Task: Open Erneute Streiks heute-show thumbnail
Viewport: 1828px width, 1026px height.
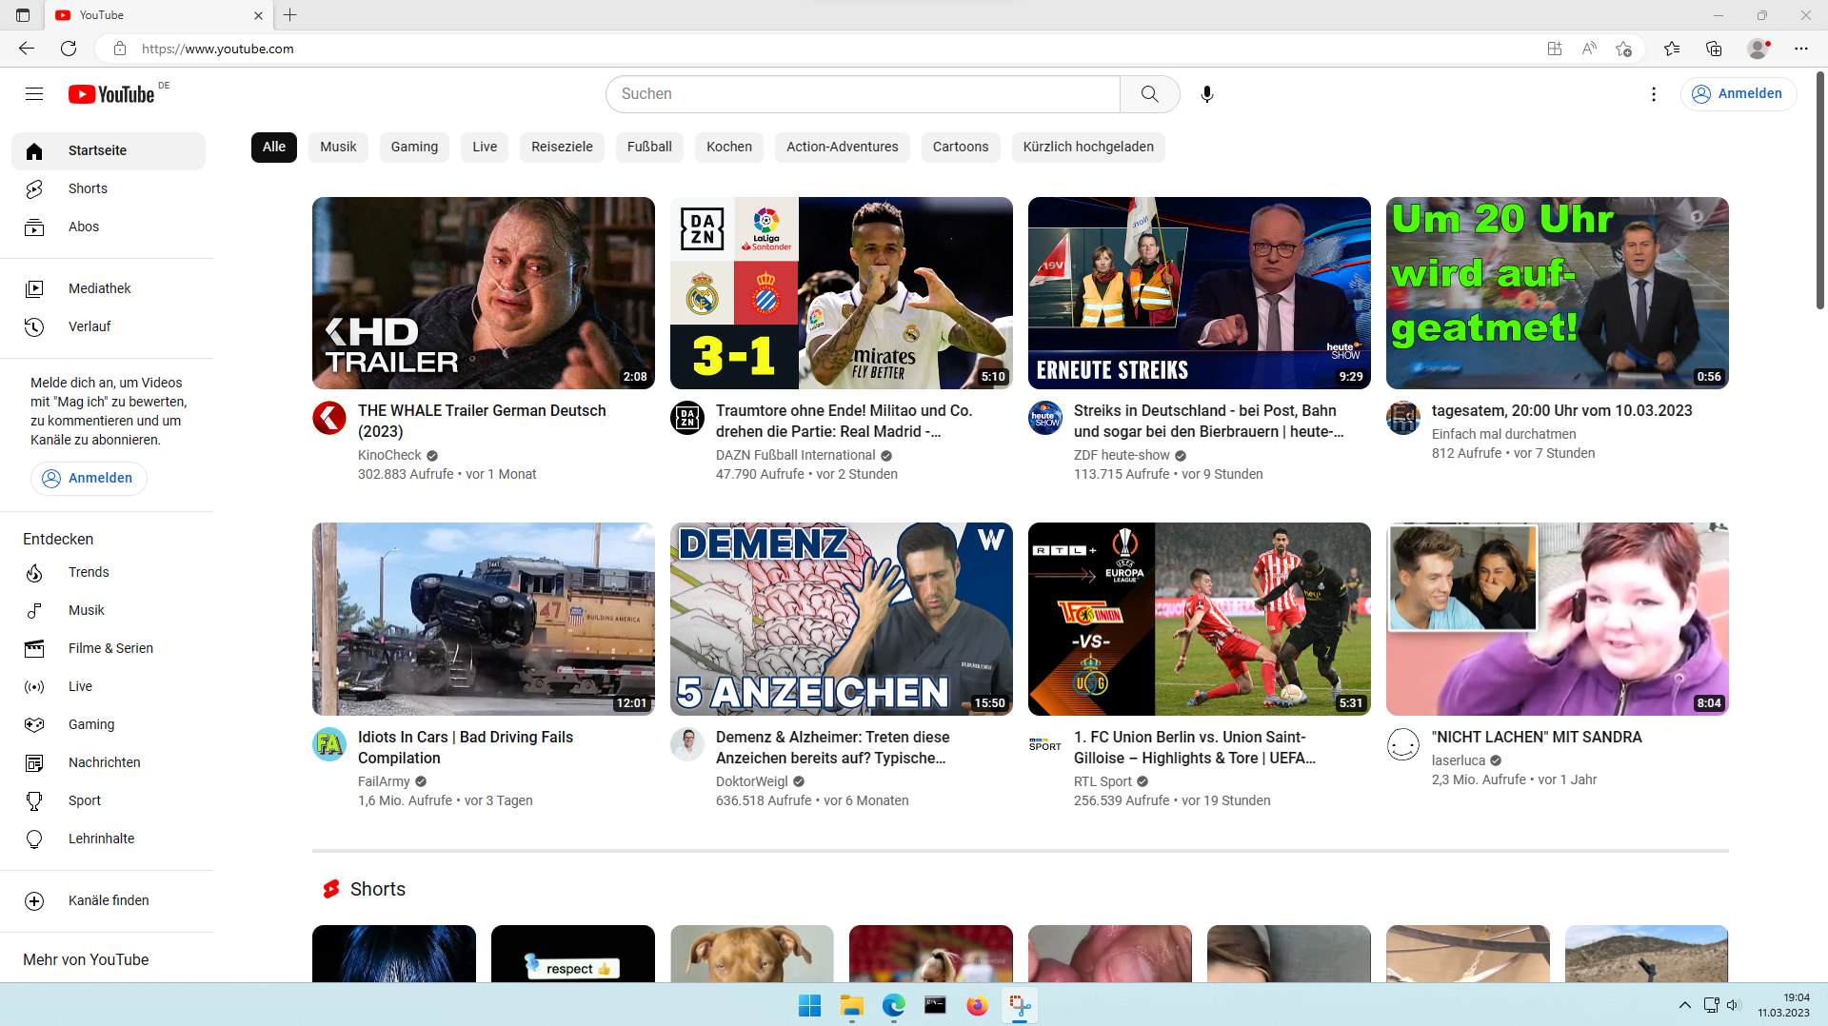Action: (x=1200, y=293)
